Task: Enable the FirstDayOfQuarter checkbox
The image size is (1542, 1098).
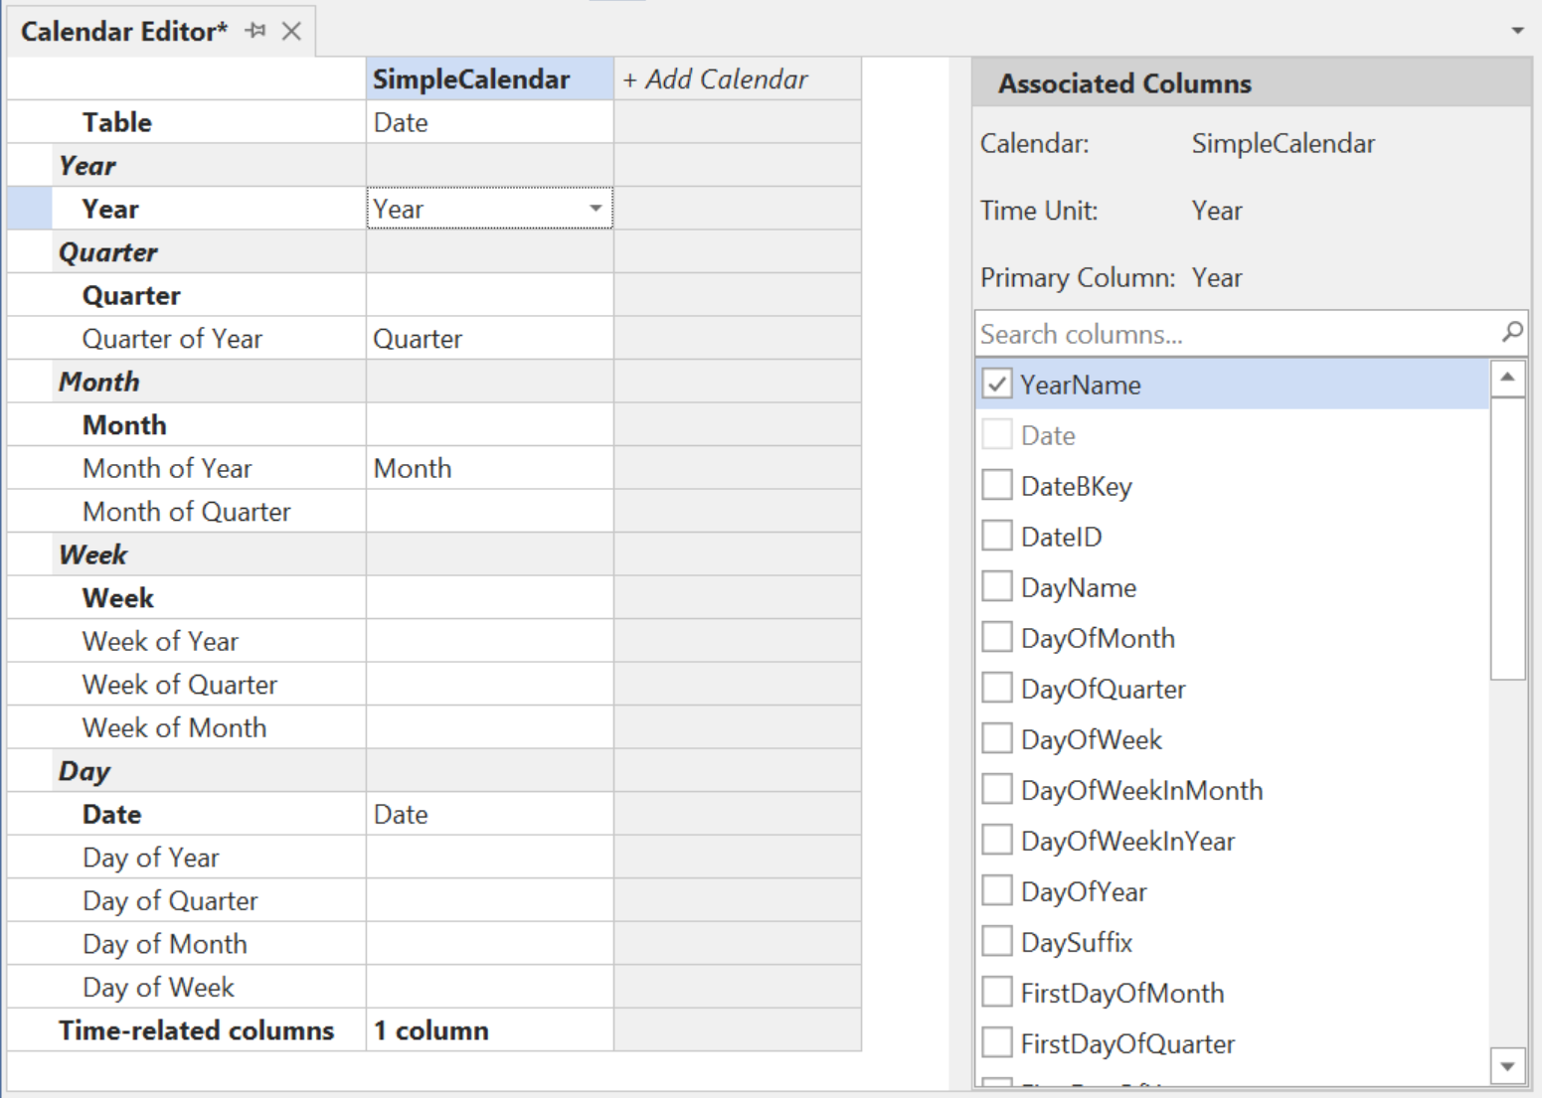Action: click(x=997, y=1042)
